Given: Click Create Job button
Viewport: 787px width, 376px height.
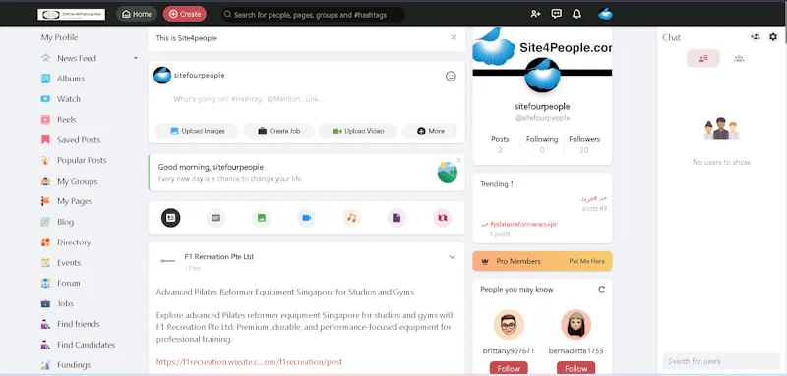Looking at the screenshot, I should [x=279, y=131].
